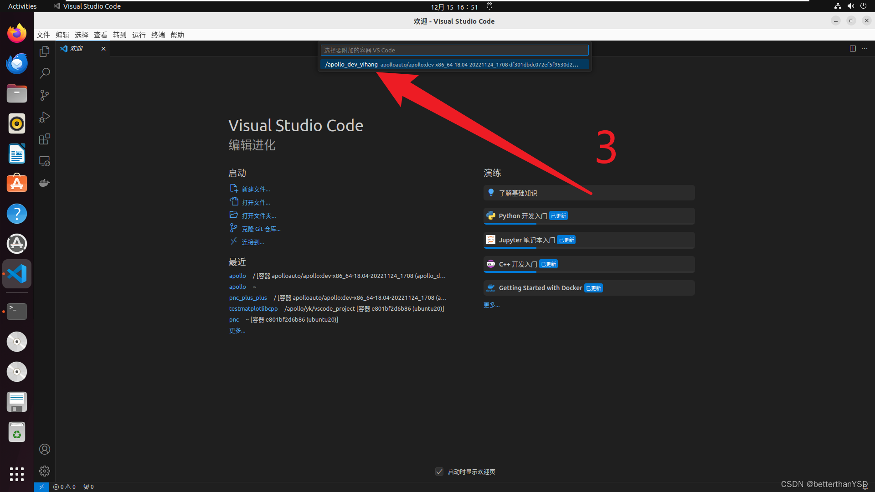Click 打开文件... link
The height and width of the screenshot is (492, 875).
256,202
